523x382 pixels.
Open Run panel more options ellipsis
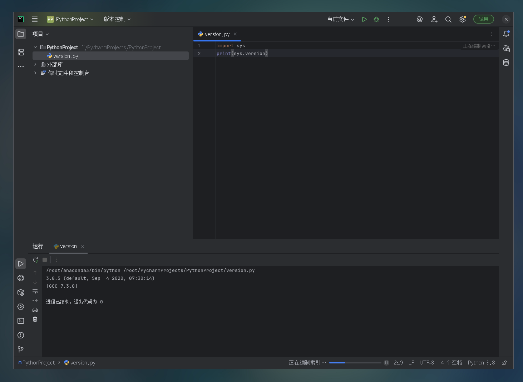[56, 260]
